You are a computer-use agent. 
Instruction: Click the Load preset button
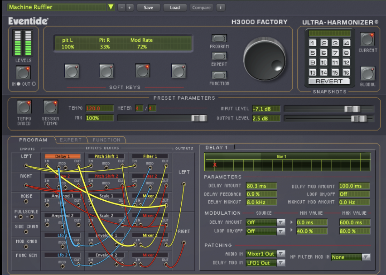[x=175, y=7]
